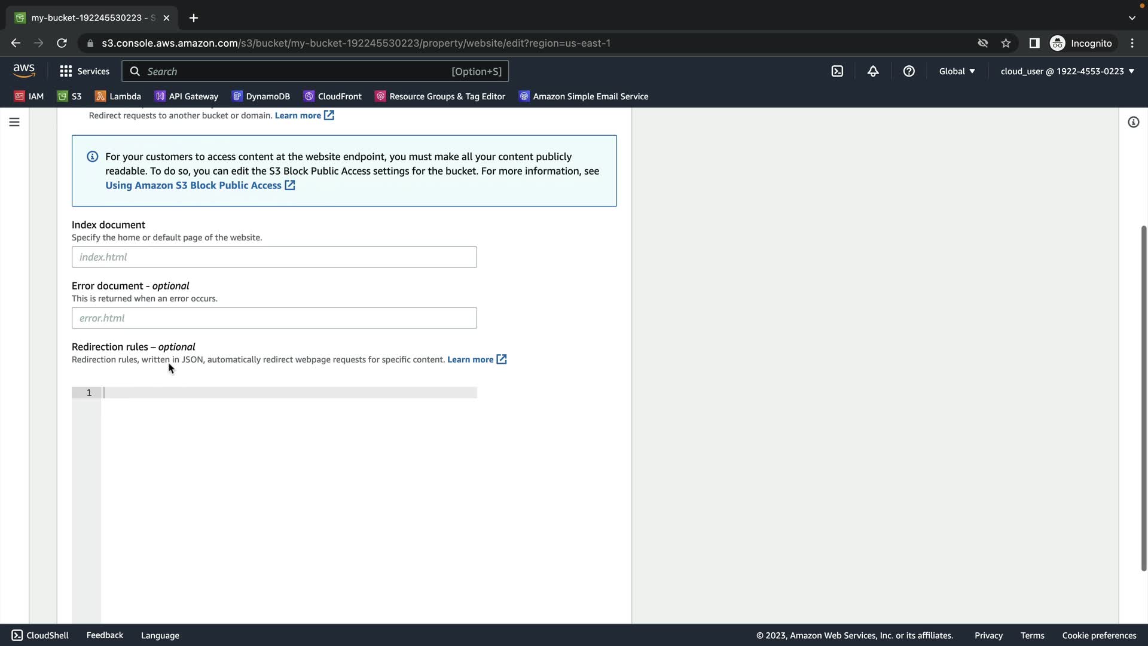Image resolution: width=1148 pixels, height=646 pixels.
Task: Reload the browser page
Action: click(x=62, y=43)
